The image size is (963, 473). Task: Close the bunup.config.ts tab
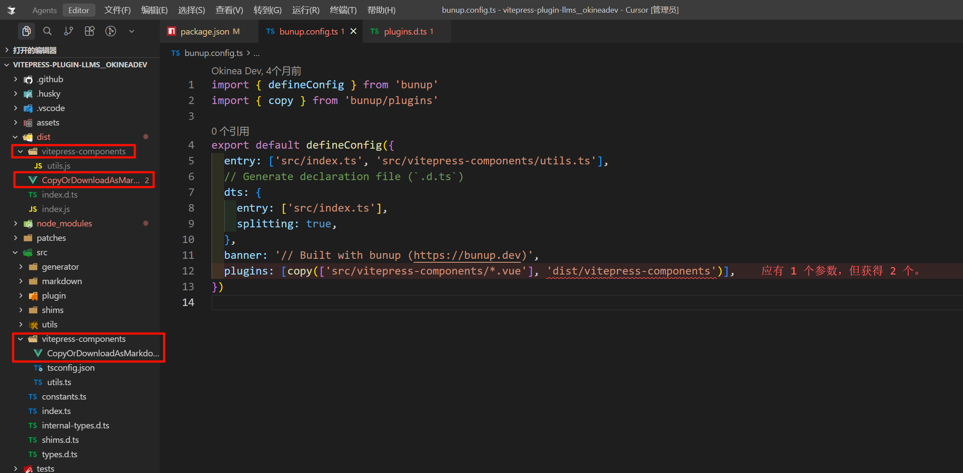(x=354, y=31)
